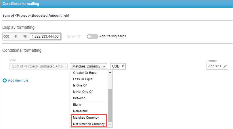Click the condition list scrollbar thumb
The image size is (233, 129).
tap(110, 105)
